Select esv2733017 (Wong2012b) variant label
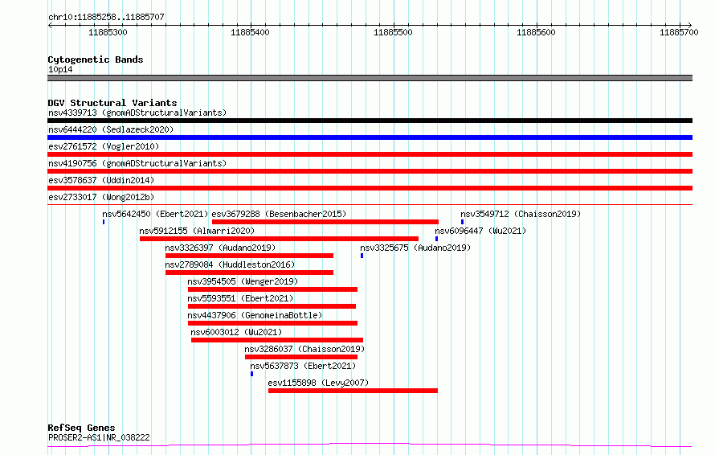Screen dimensions: 715x455 101,197
